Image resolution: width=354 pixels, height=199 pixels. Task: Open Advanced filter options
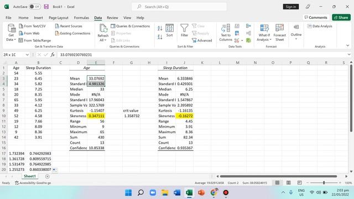[202, 40]
